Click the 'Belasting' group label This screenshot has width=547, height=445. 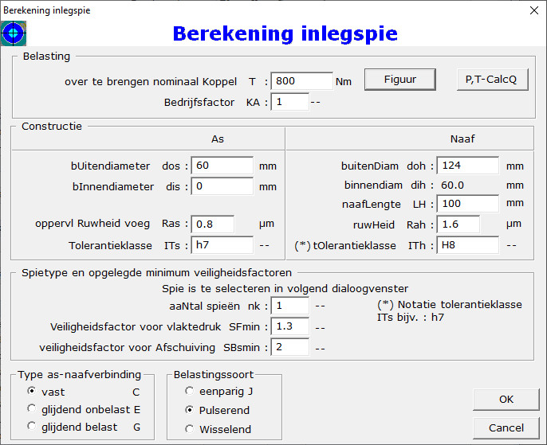tap(46, 56)
